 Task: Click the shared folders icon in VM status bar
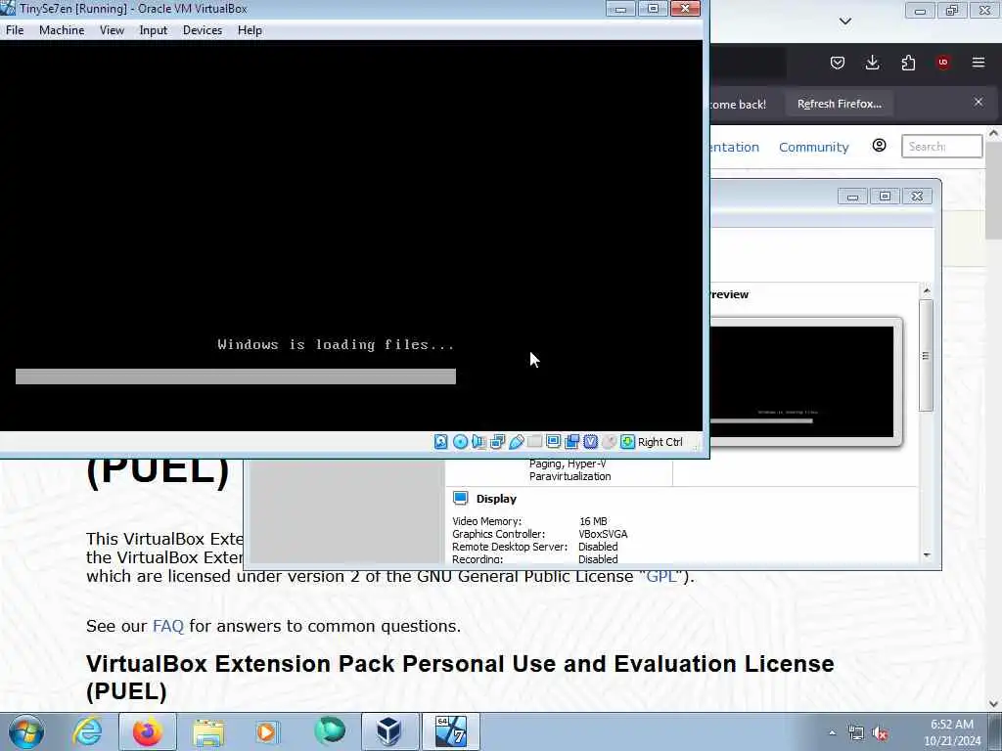(535, 442)
